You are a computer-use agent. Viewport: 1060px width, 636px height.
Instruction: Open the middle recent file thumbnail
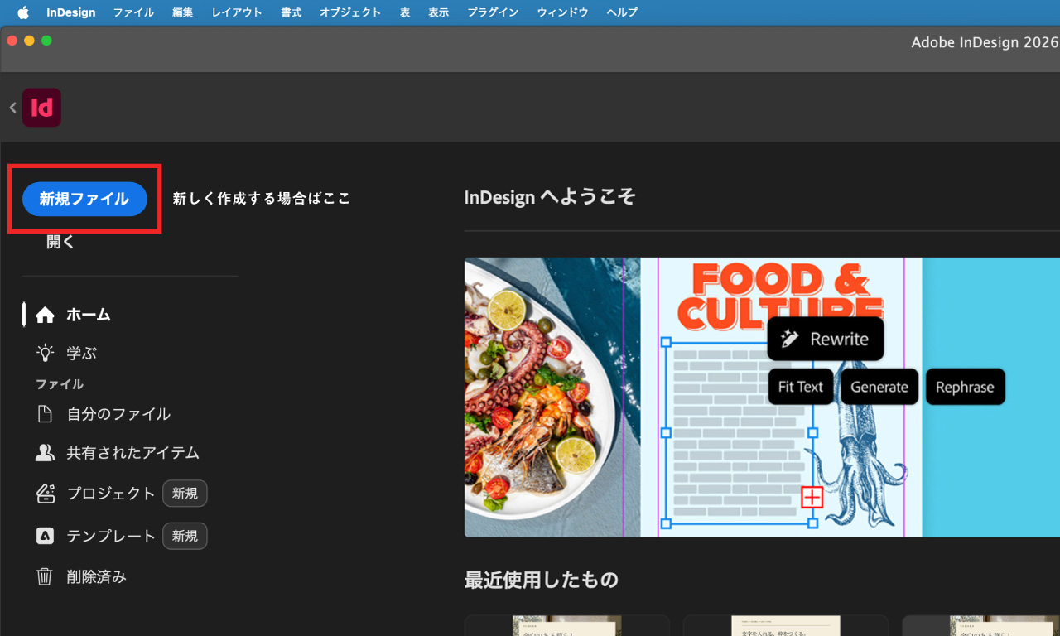point(786,625)
